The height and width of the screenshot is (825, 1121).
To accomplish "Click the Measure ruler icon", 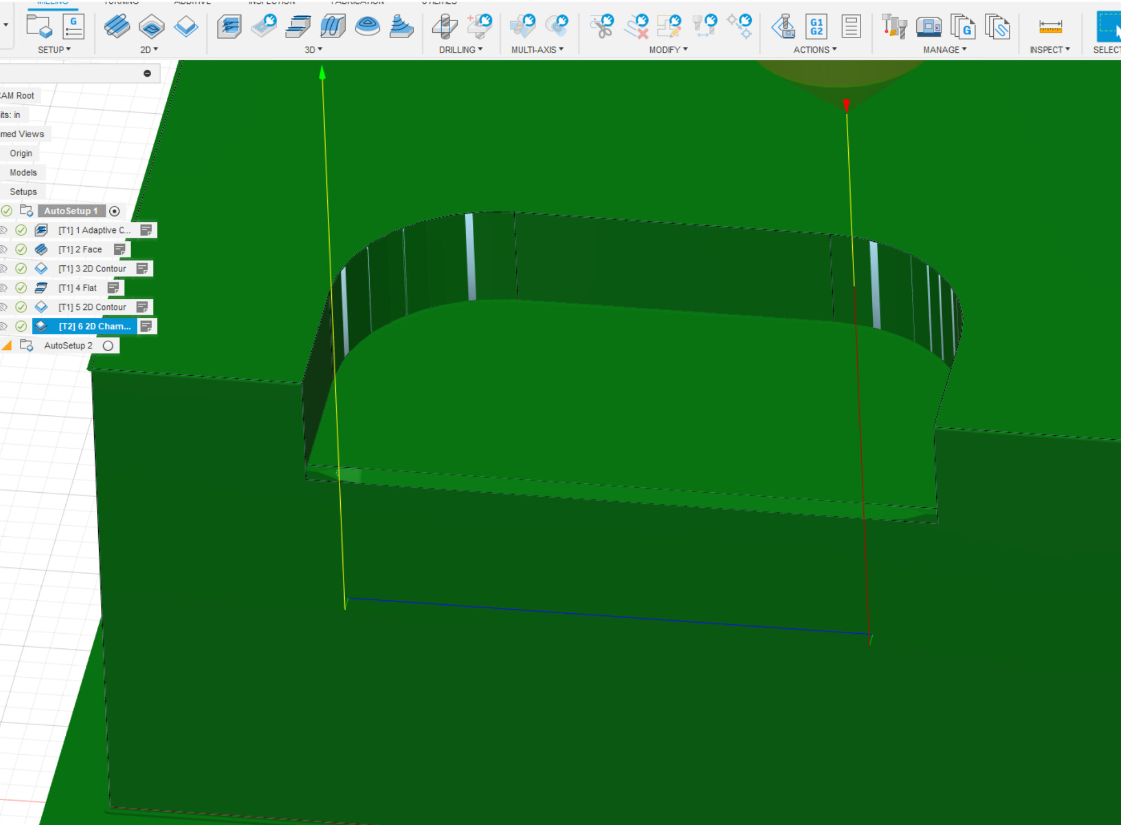I will click(x=1050, y=26).
